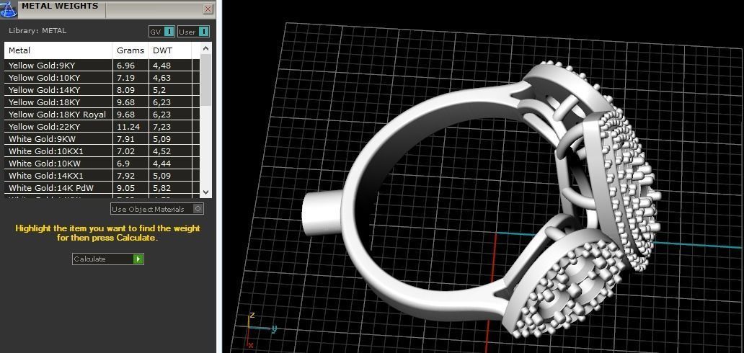
Task: Click the 4,63 DWT value
Action: pyautogui.click(x=161, y=78)
